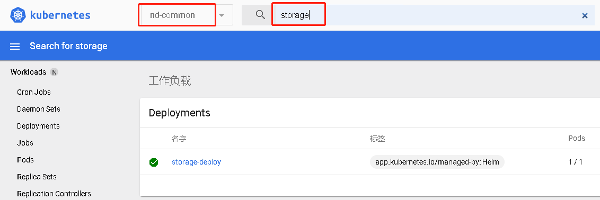The height and width of the screenshot is (200, 600).
Task: Click the kubernetes text logo
Action: pyautogui.click(x=60, y=15)
